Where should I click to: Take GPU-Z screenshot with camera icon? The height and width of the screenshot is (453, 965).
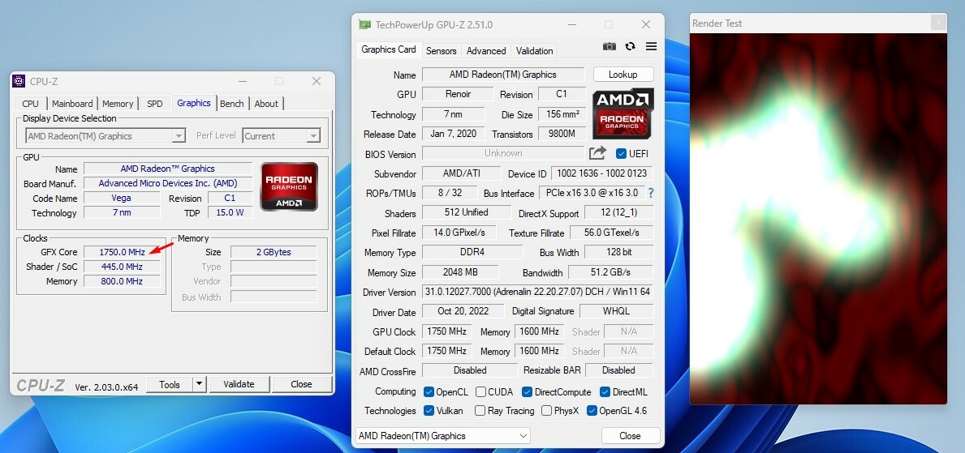pos(610,47)
